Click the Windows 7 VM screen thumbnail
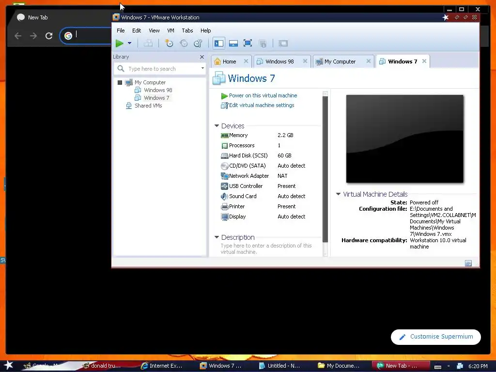496x372 pixels. tap(404, 139)
